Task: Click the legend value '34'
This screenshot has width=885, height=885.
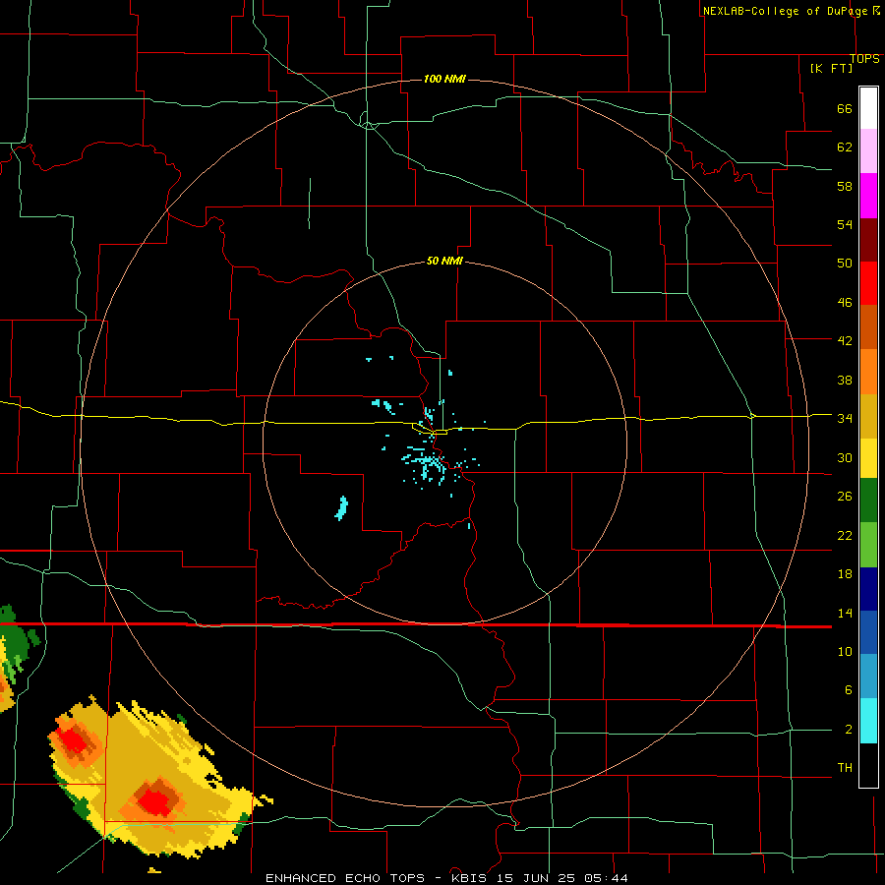Action: [845, 418]
